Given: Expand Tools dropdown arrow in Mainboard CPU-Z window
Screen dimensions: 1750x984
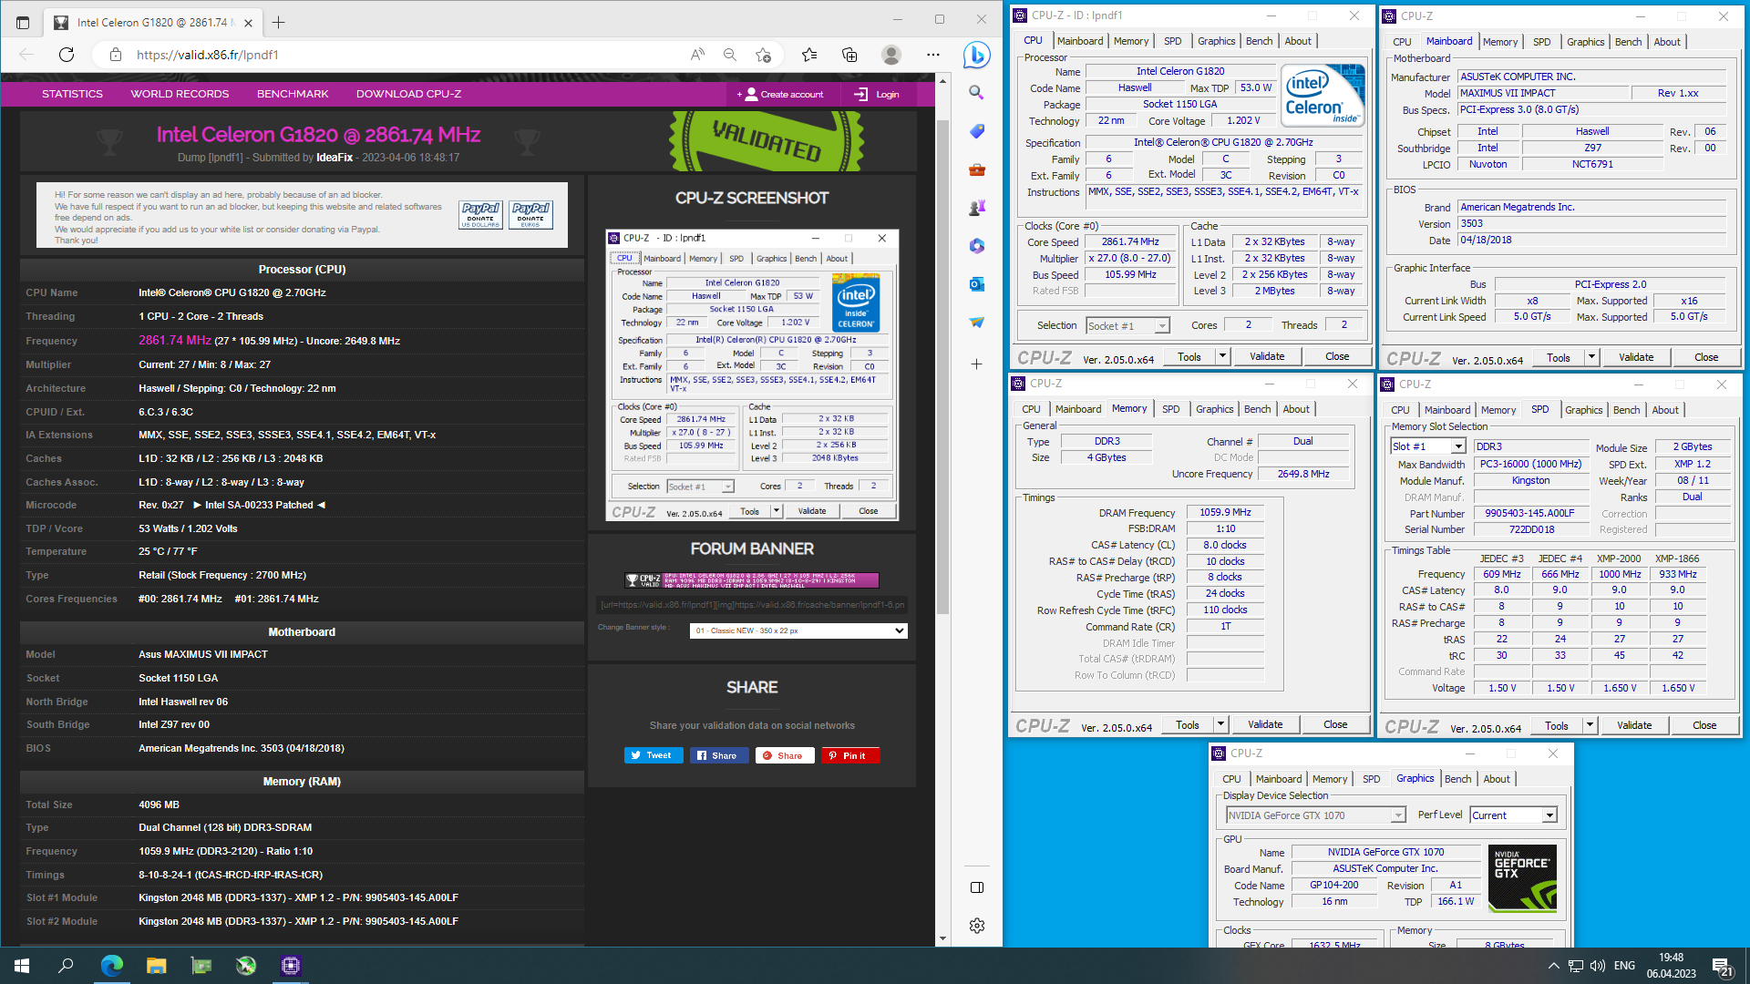Looking at the screenshot, I should coord(1591,357).
